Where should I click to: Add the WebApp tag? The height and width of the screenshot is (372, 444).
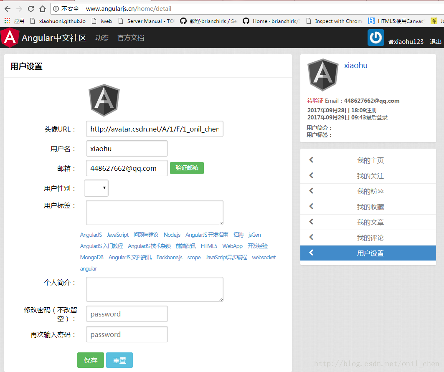[233, 246]
